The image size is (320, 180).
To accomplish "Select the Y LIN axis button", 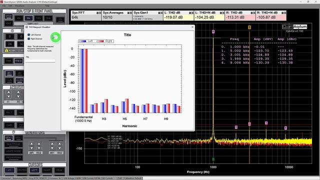I will [9, 80].
